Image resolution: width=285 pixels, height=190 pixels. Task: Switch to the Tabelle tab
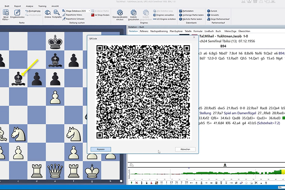click(x=188, y=31)
